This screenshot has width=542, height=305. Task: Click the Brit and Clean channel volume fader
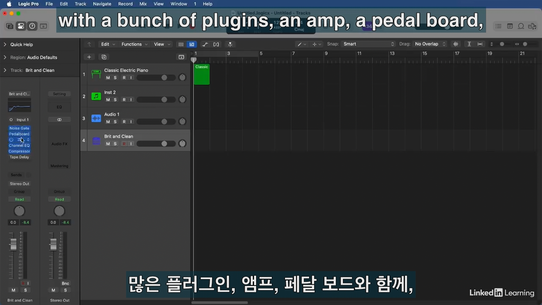pos(14,245)
